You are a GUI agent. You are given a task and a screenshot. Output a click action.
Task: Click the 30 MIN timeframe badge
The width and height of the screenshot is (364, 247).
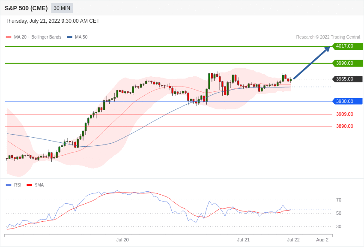click(62, 8)
